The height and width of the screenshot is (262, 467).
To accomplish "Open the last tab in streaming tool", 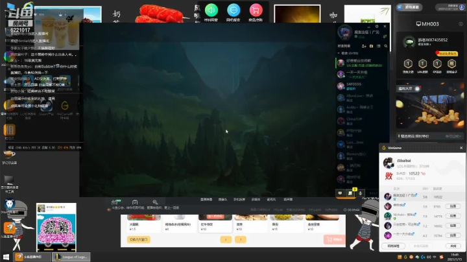I will (288, 200).
